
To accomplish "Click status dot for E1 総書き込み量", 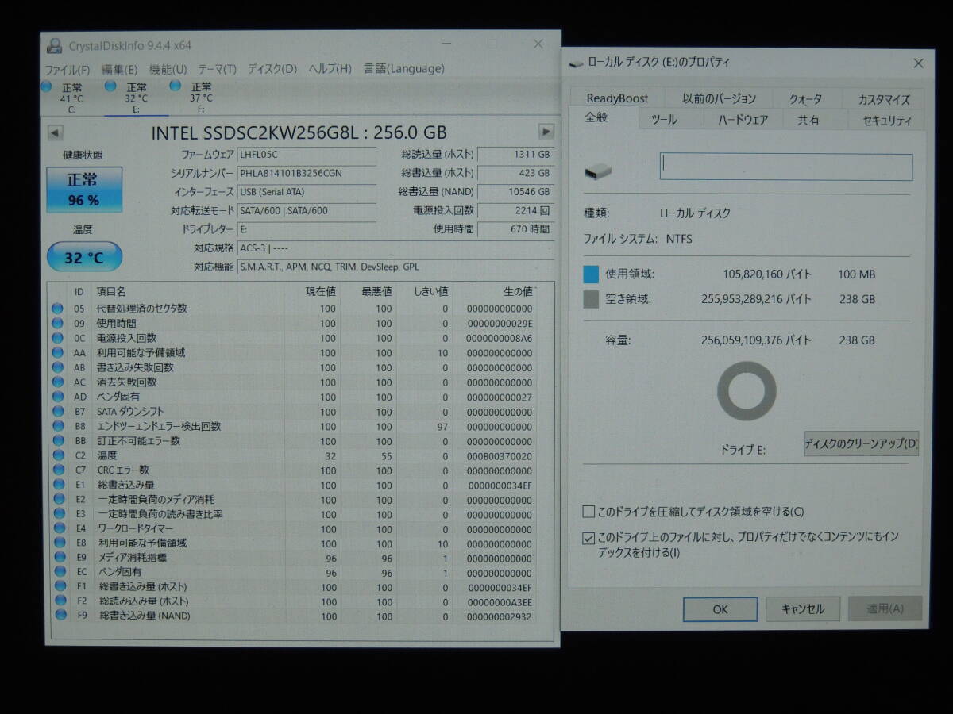I will [57, 485].
